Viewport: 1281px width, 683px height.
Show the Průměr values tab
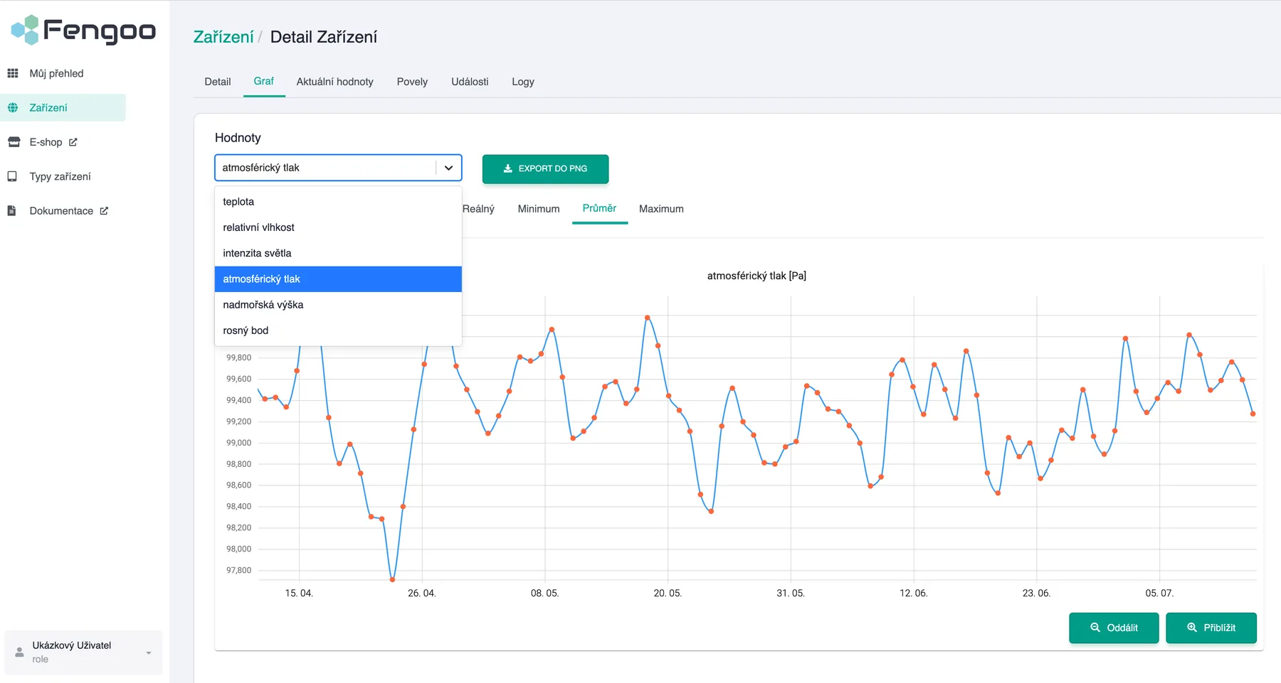(599, 208)
